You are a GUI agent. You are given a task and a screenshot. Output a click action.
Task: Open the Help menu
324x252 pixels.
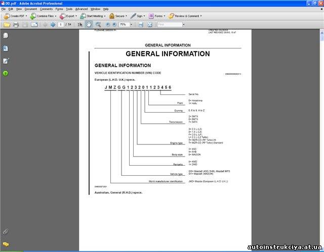[106, 9]
